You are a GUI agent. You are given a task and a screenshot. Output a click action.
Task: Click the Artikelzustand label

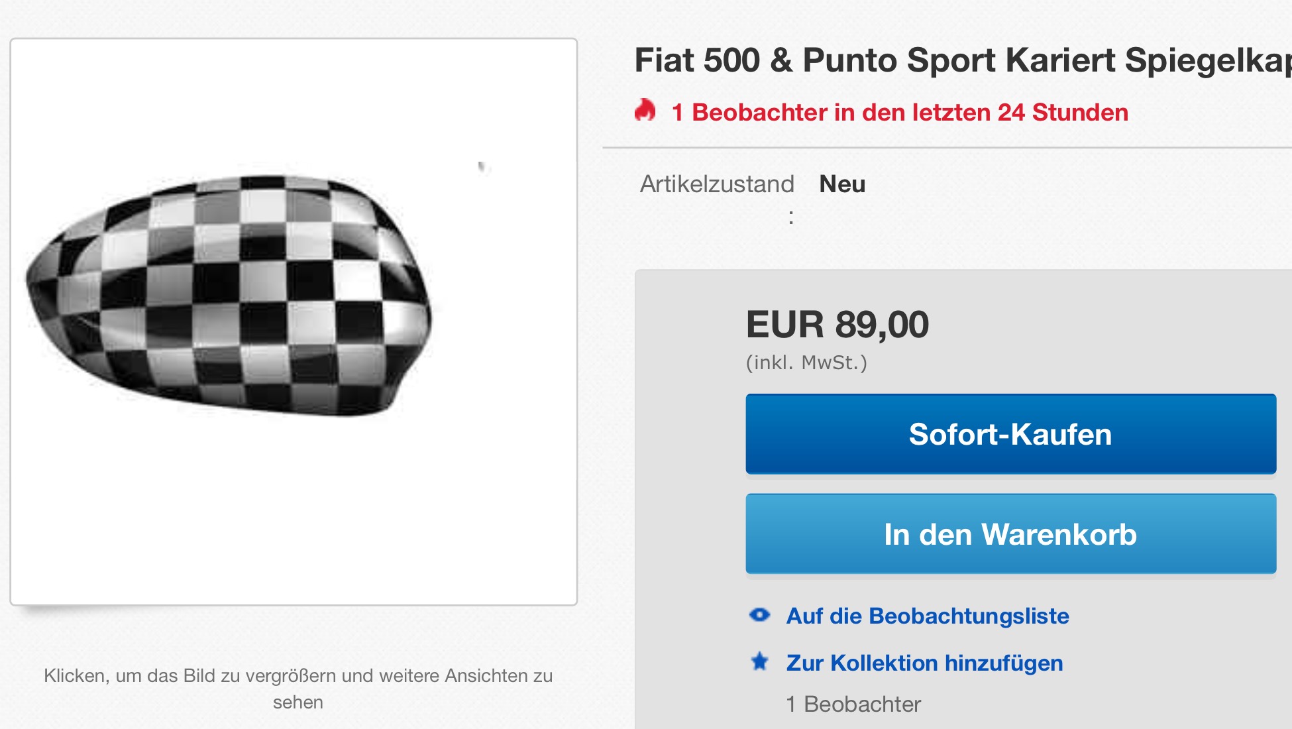717,184
